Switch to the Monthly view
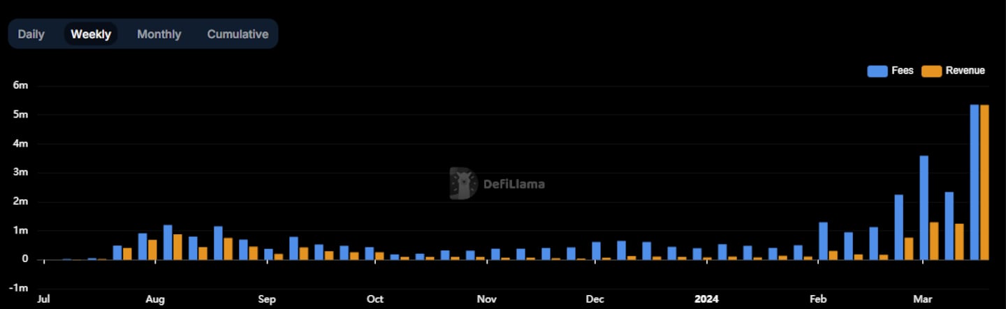The width and height of the screenshot is (1006, 309). [x=159, y=34]
